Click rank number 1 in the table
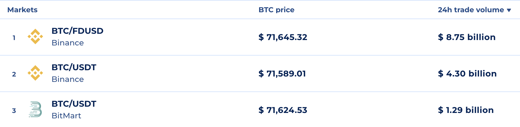 point(14,38)
